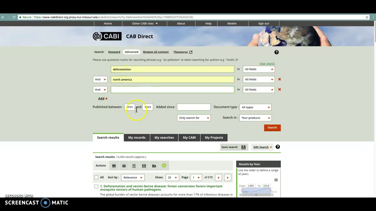The width and height of the screenshot is (376, 211).
Task: Add records to project folder icon
Action: (154, 166)
